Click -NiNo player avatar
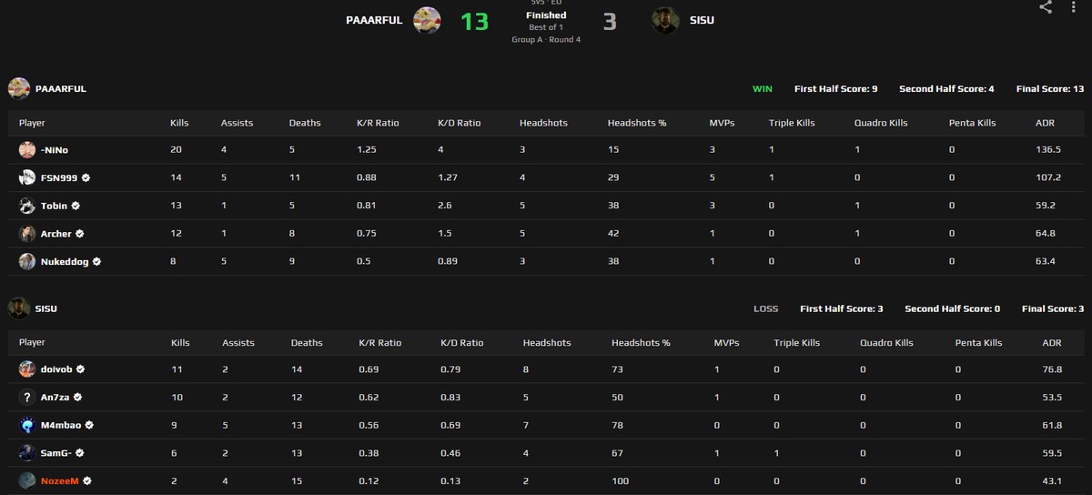The height and width of the screenshot is (495, 1092). [27, 149]
